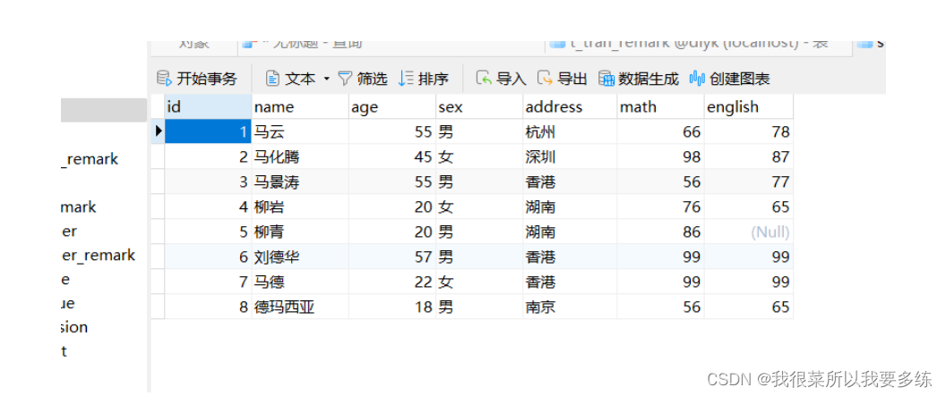
Task: Start the 导出 export wizard
Action: coord(563,79)
